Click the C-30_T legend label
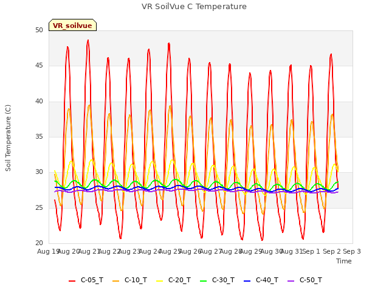Screen dimensions: 389x292 coord(223,280)
